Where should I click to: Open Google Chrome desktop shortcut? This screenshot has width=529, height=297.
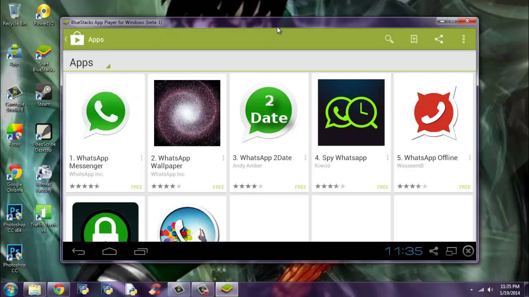click(x=14, y=179)
